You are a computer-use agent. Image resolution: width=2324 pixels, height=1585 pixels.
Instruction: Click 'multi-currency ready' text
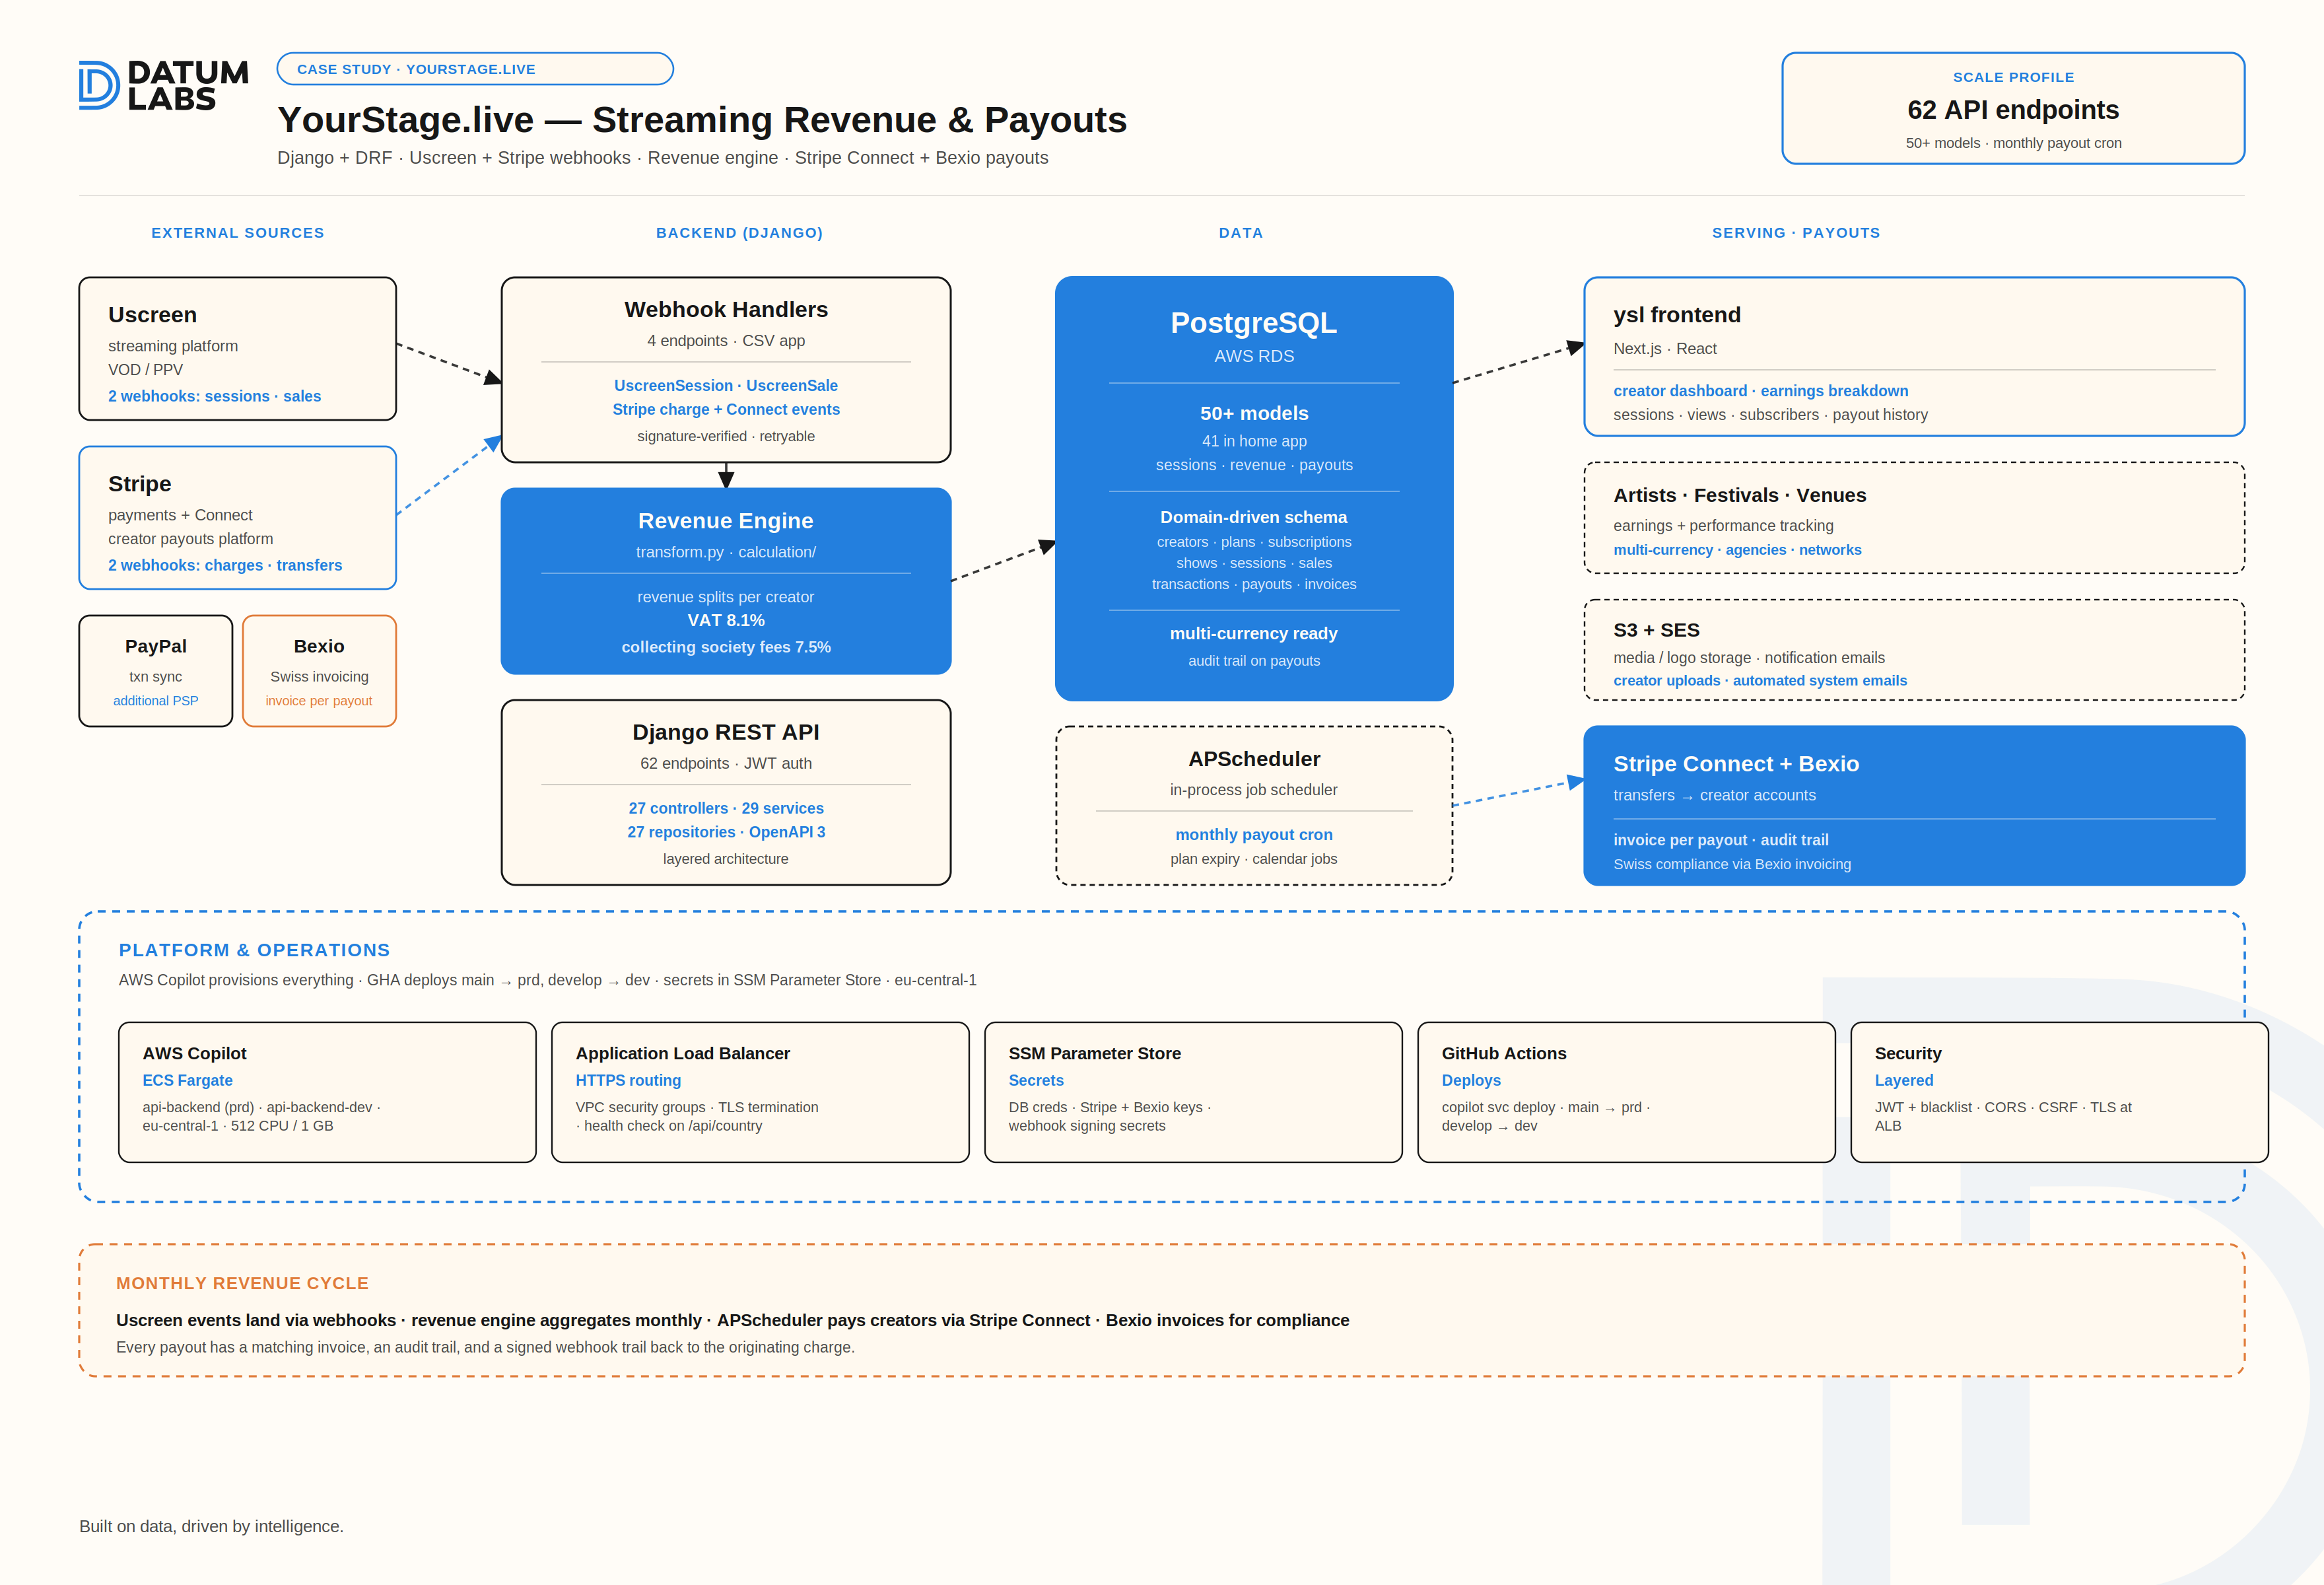click(x=1254, y=634)
